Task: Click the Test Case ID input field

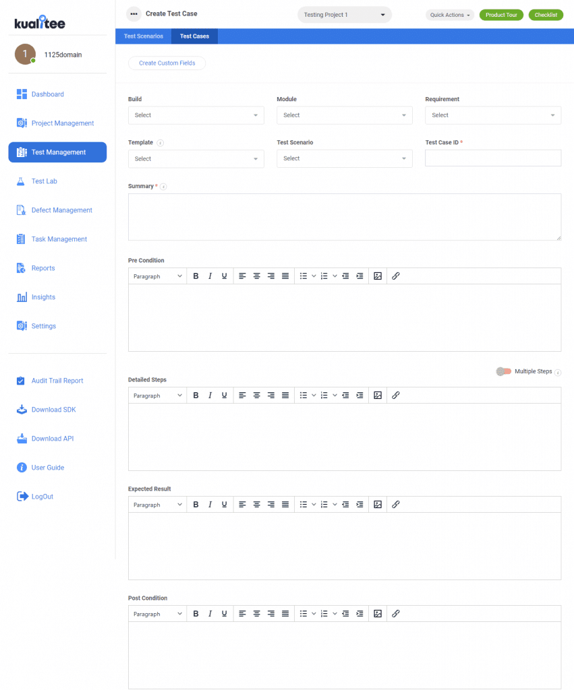Action: (x=493, y=158)
